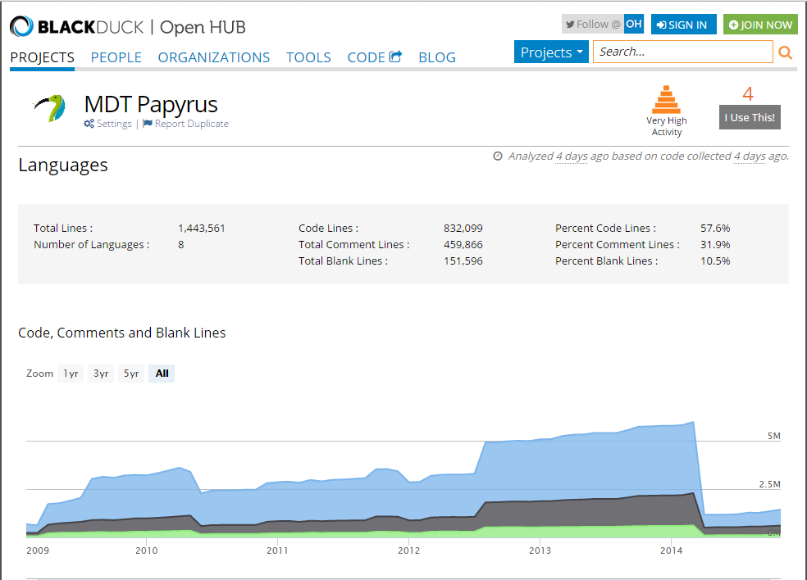The height and width of the screenshot is (580, 807).
Task: Click the Total Comment Lines value 459,866
Action: [x=463, y=244]
